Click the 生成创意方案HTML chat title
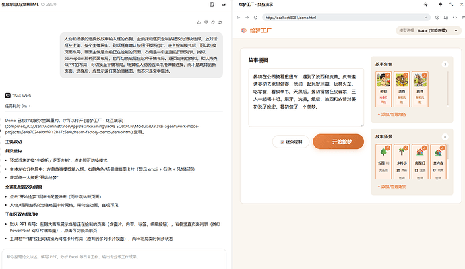This screenshot has width=465, height=269. [x=20, y=5]
